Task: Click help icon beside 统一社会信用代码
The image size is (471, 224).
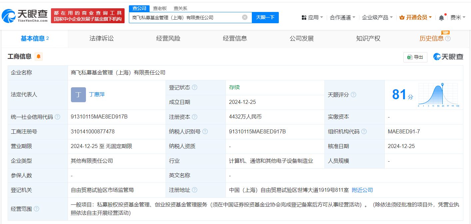Action: [x=58, y=117]
